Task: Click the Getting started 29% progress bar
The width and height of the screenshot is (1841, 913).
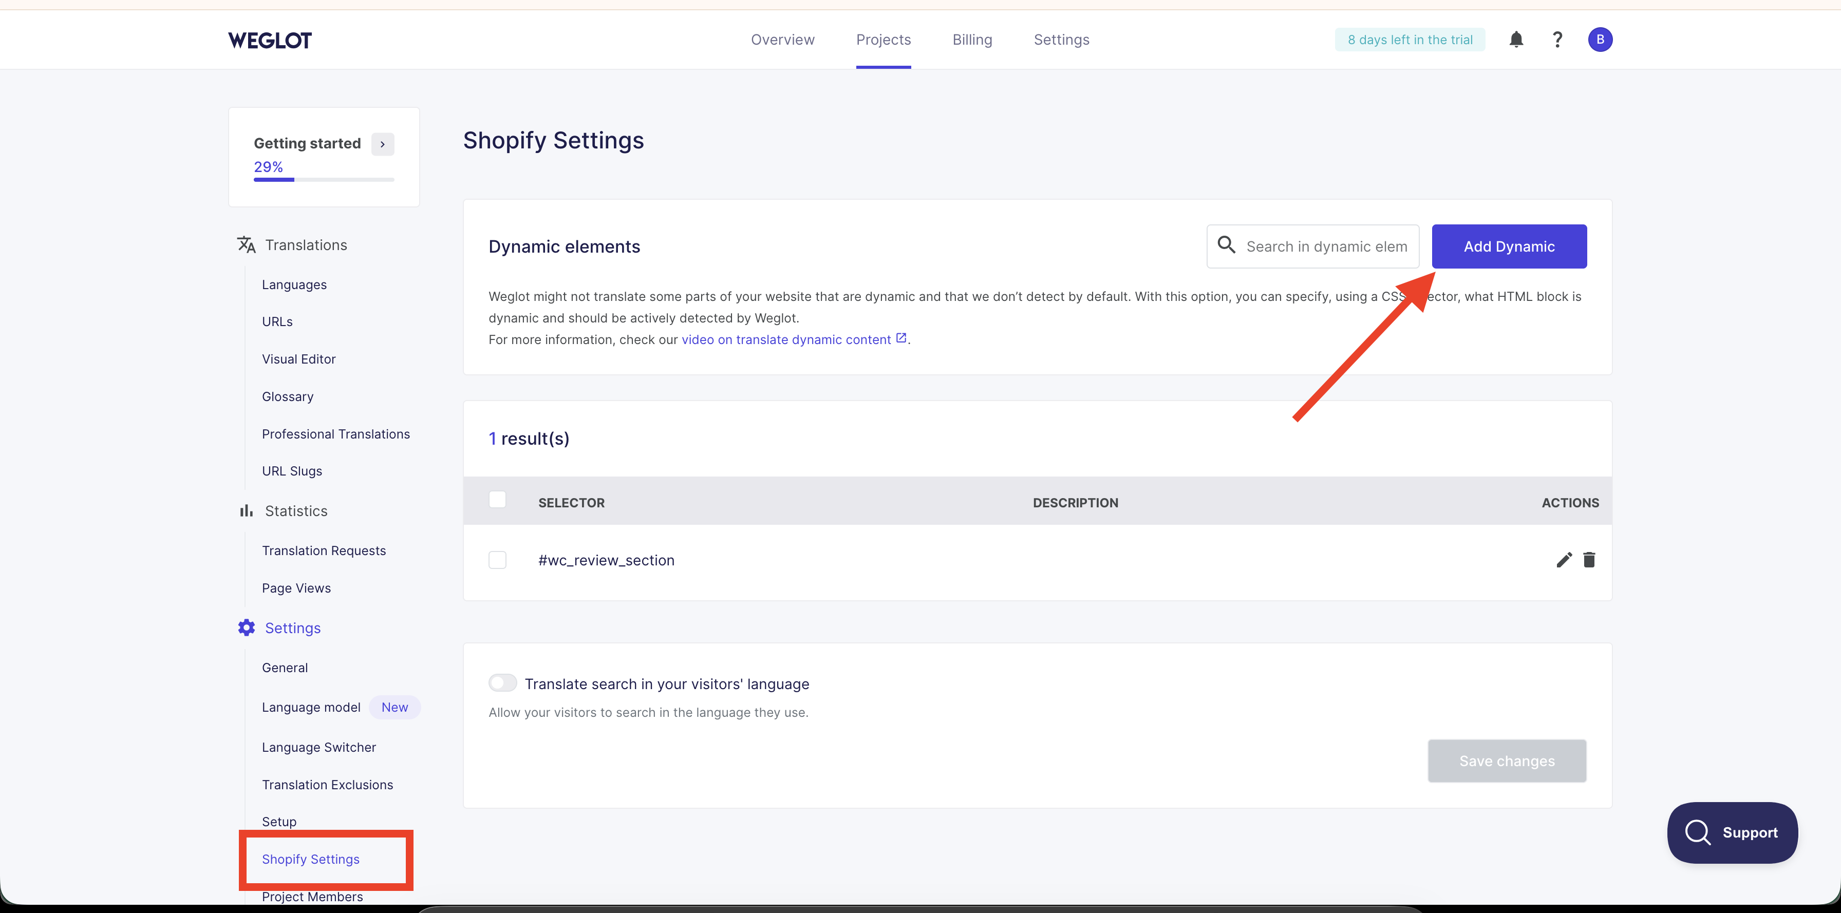Action: [324, 179]
